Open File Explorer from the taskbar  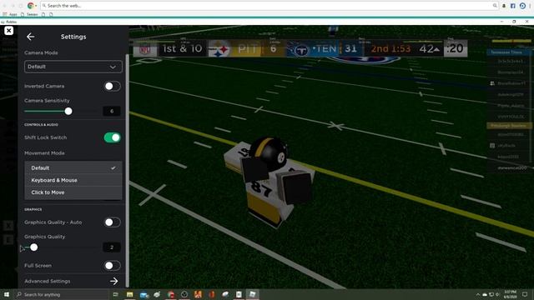pos(130,294)
